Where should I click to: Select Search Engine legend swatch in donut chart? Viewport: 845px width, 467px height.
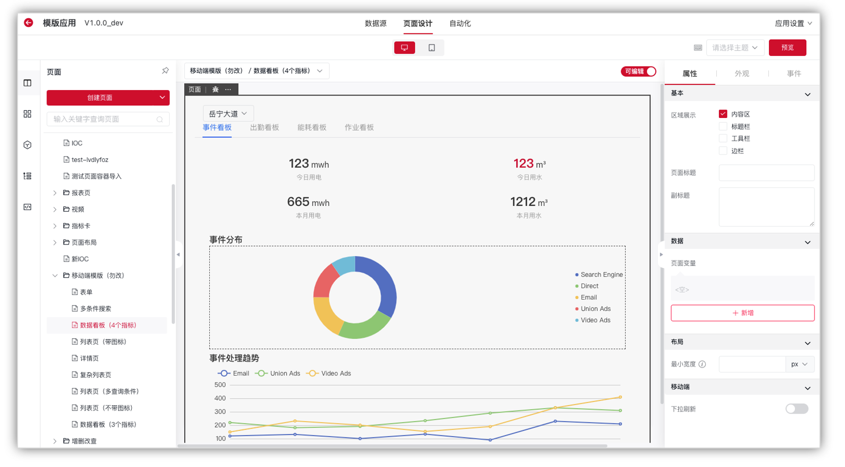tap(577, 275)
